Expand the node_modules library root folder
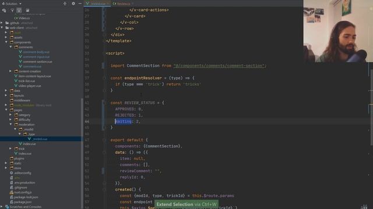The image size is (373, 209). 6,105
